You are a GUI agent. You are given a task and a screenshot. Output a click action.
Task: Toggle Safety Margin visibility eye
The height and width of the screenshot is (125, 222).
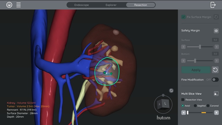(216, 31)
